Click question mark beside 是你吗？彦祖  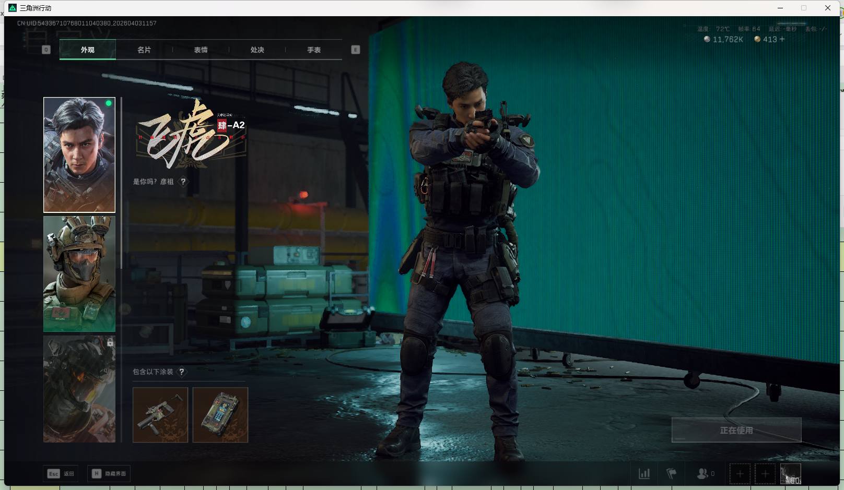[x=183, y=182]
